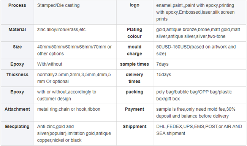
Task: Click the Plating colour label
Action: (135, 33)
